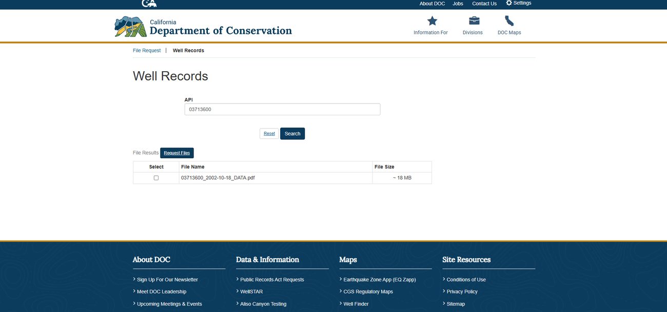Click the Request Files button
Viewport: 667px width, 312px height.
(x=177, y=153)
